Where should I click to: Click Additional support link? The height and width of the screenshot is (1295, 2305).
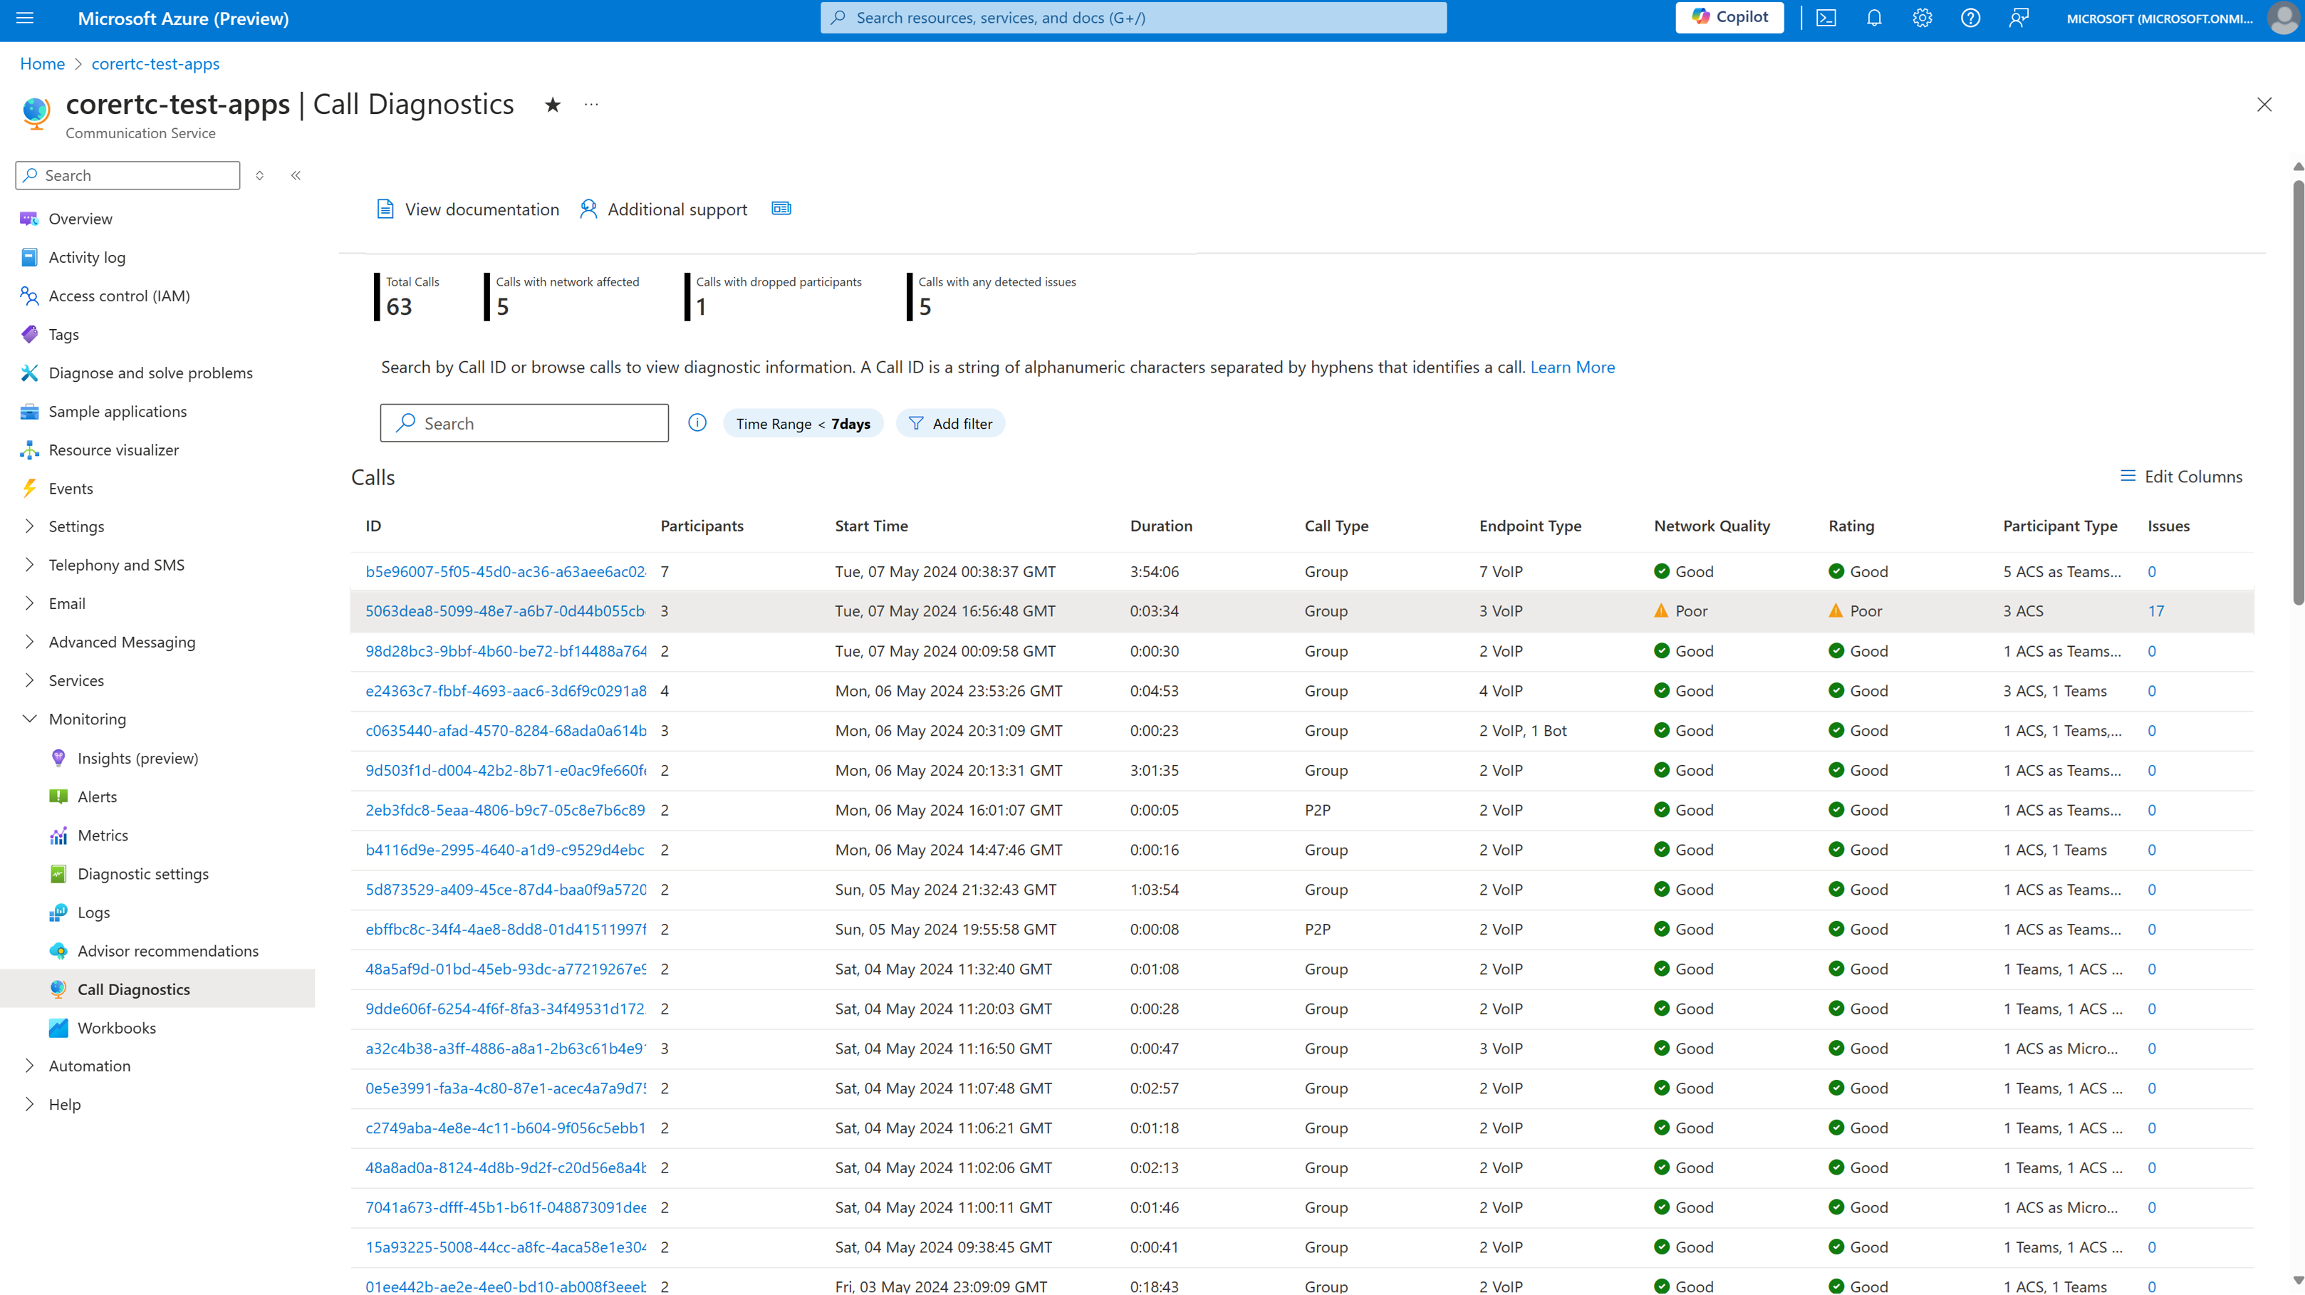click(663, 207)
